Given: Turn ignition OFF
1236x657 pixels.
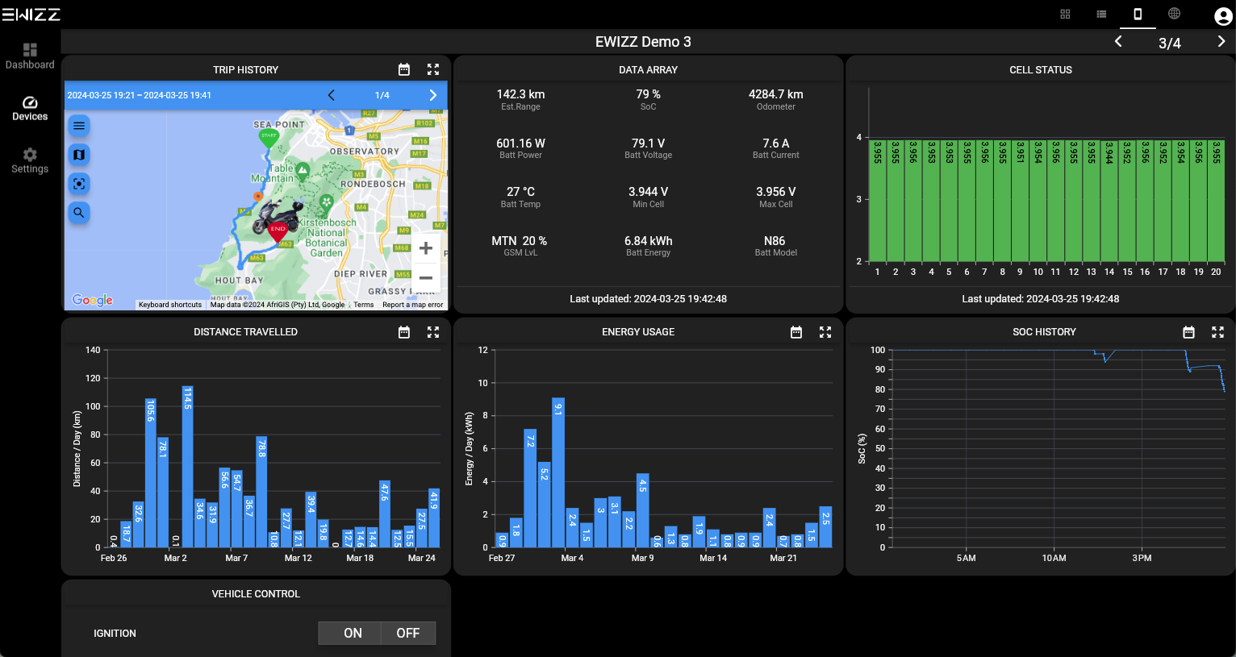Looking at the screenshot, I should [407, 634].
